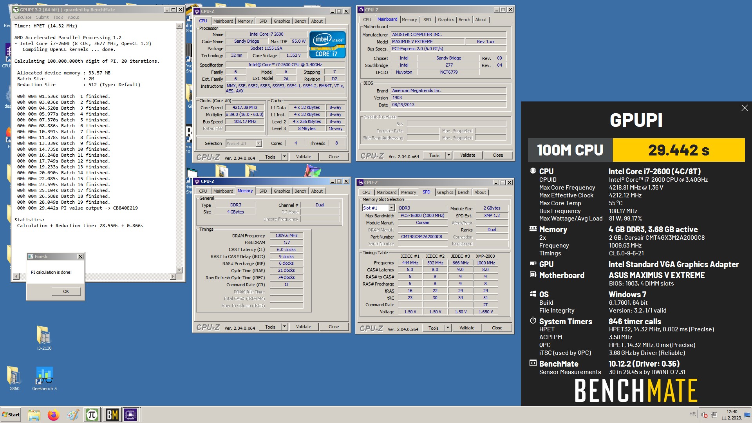Switch to CPU tab in the Mainboard window
752x423 pixels.
(x=367, y=20)
